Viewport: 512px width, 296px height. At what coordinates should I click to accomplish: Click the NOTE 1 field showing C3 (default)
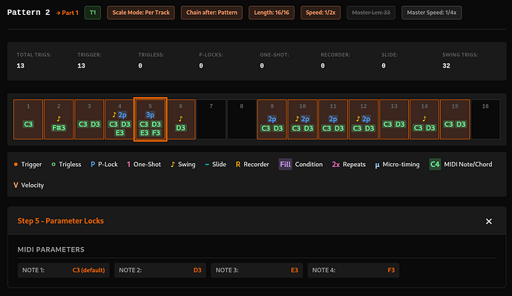coord(63,270)
